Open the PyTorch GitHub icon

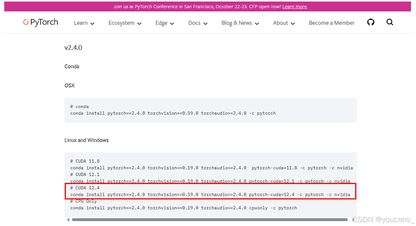coord(371,22)
